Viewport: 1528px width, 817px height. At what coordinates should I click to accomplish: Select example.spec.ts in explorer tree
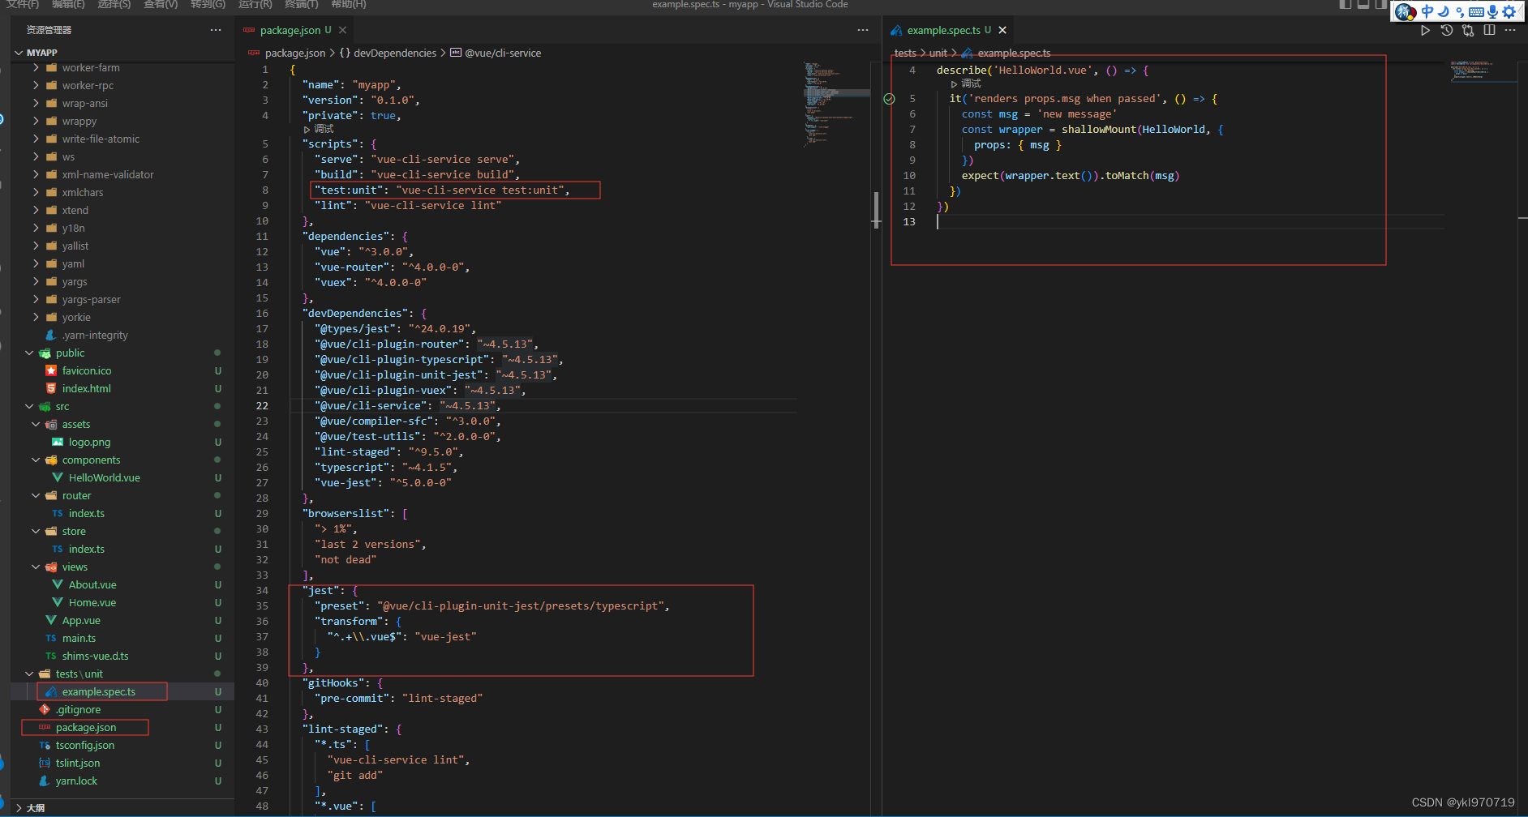[122, 691]
